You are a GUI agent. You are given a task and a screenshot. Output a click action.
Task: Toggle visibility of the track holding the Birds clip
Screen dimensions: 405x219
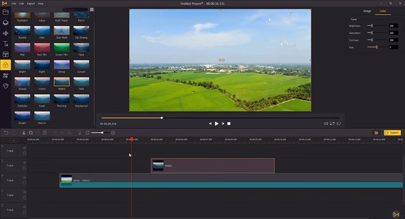pos(24,177)
